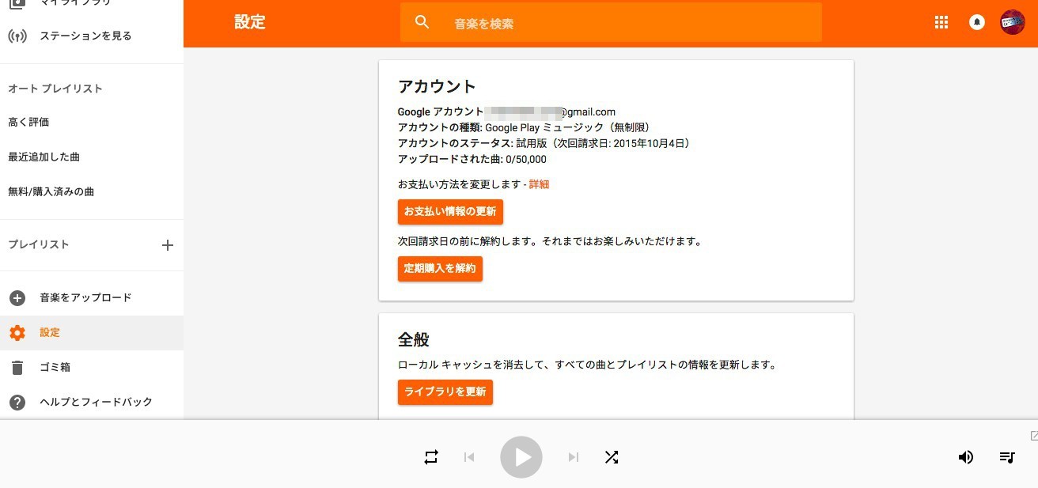Open mini player pop-out icon
Image resolution: width=1038 pixels, height=488 pixels.
(1034, 436)
